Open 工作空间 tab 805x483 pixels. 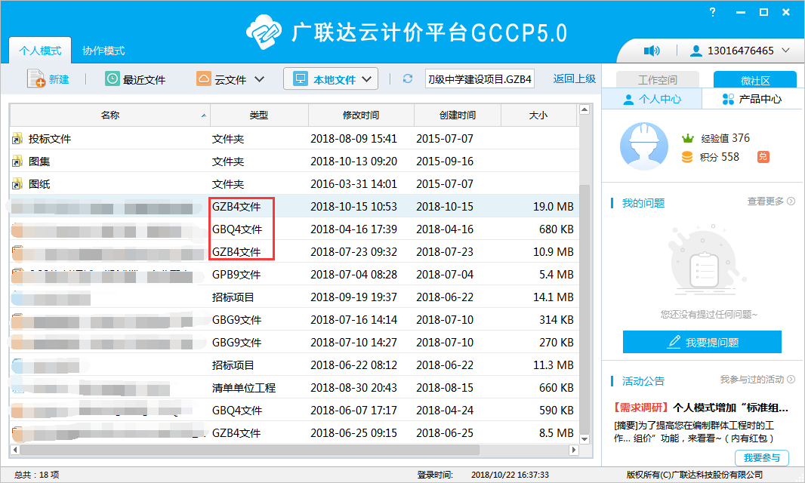(x=657, y=80)
